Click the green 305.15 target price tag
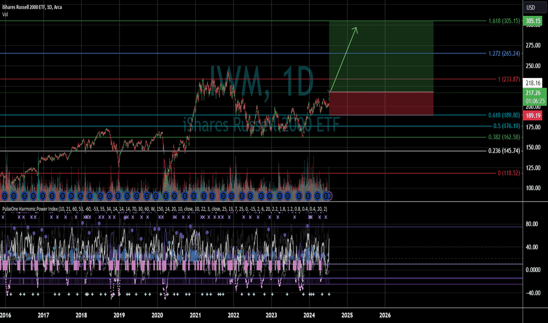 click(533, 21)
